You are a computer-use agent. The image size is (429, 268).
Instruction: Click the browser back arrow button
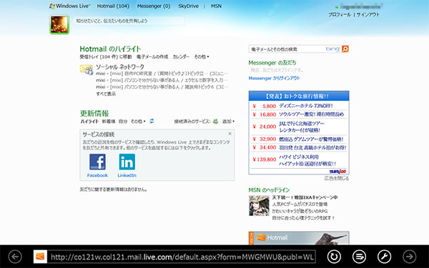click(x=15, y=257)
